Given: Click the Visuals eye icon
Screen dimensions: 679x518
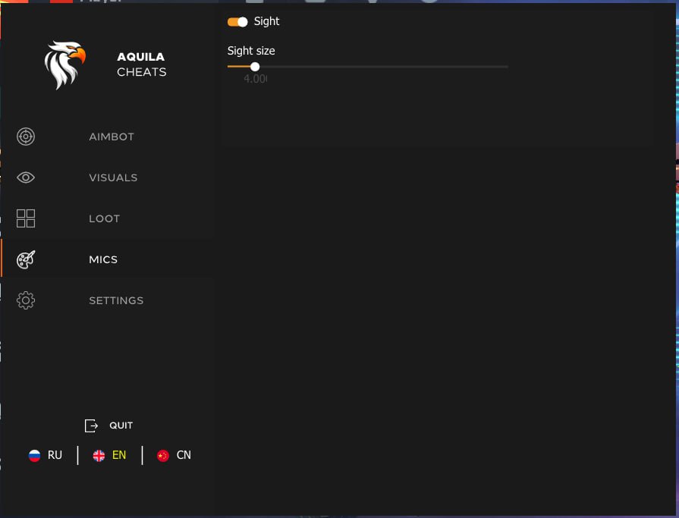Looking at the screenshot, I should [26, 177].
